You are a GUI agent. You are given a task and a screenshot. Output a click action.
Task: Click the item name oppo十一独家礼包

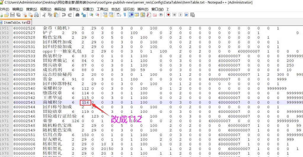(x=62, y=51)
